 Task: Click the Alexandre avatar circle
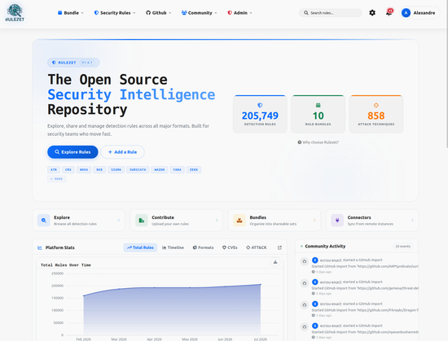click(406, 13)
